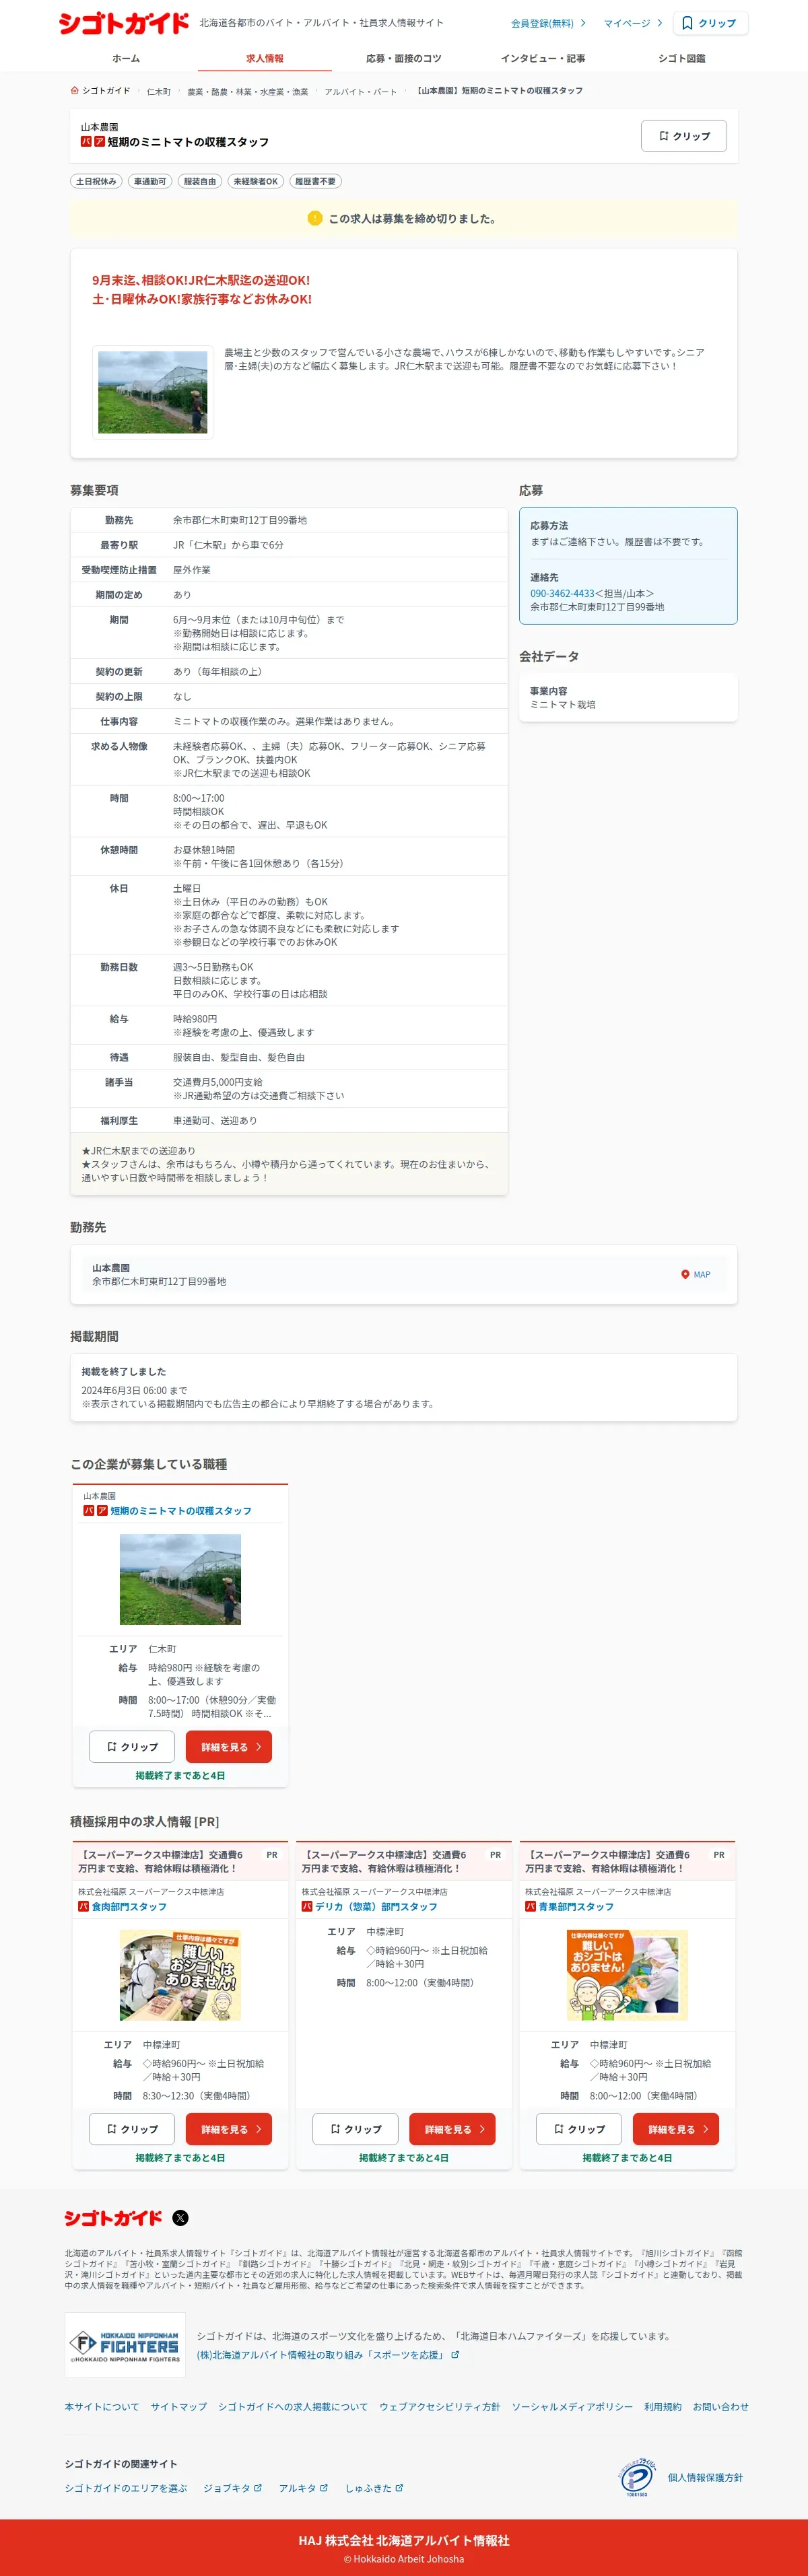808x2576 pixels.
Task: Open the アルキタ external site link
Action: tap(303, 2488)
